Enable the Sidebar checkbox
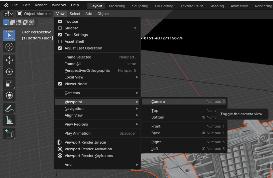Screen dimensions: 273x178 [60, 28]
